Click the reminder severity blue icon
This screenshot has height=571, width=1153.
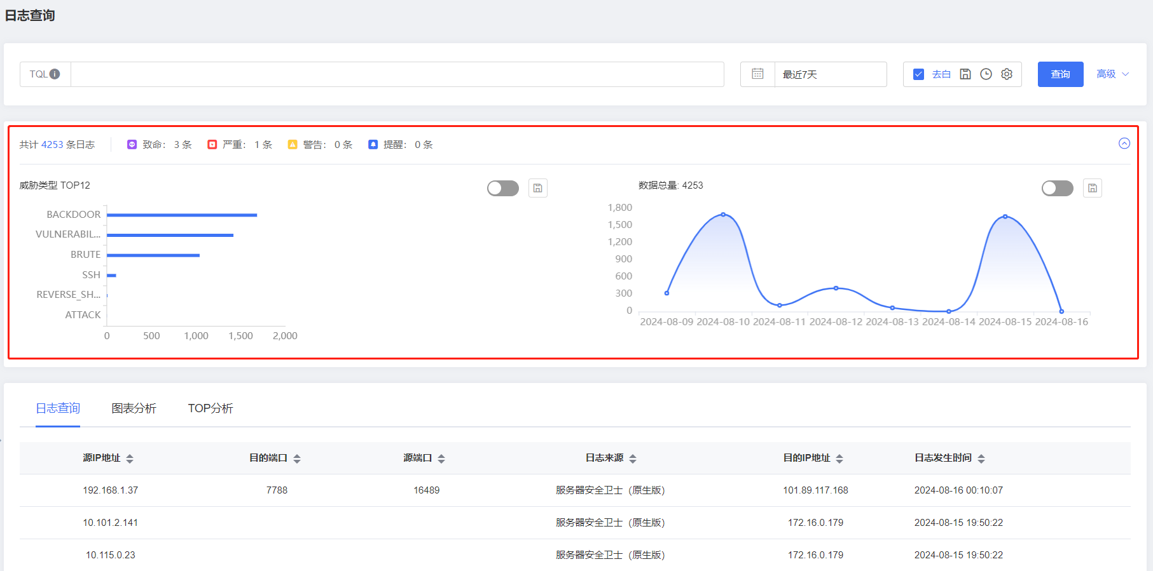tap(373, 145)
